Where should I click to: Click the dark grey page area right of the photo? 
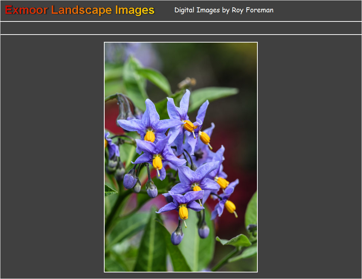[x=309, y=157]
